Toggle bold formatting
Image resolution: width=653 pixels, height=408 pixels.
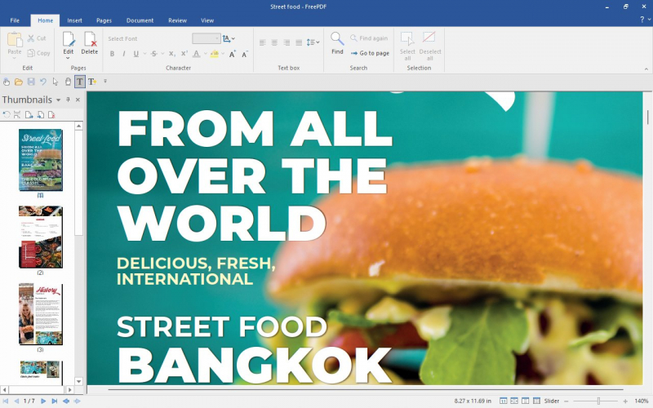coord(112,54)
